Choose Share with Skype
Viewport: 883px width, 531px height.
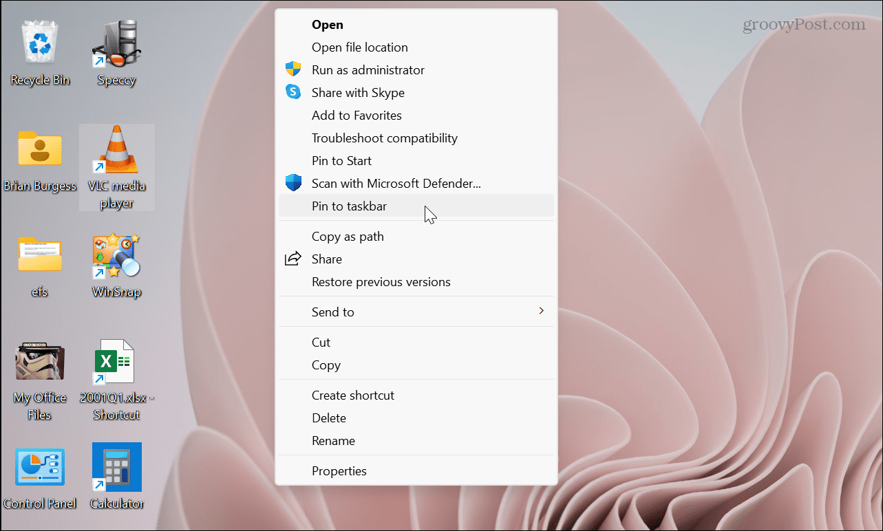click(x=416, y=92)
